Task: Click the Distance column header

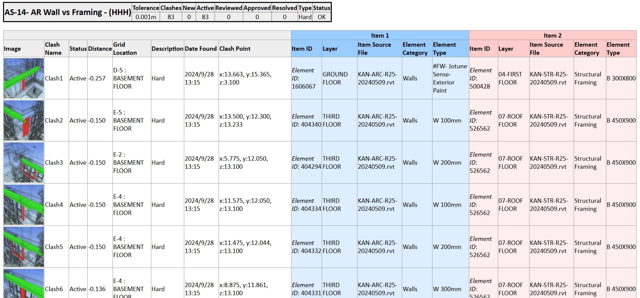Action: [100, 48]
